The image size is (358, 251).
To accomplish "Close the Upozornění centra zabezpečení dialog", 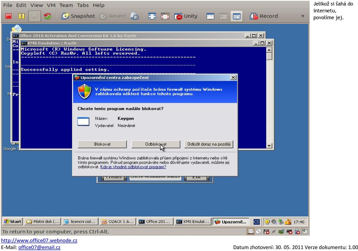I will tap(233, 77).
